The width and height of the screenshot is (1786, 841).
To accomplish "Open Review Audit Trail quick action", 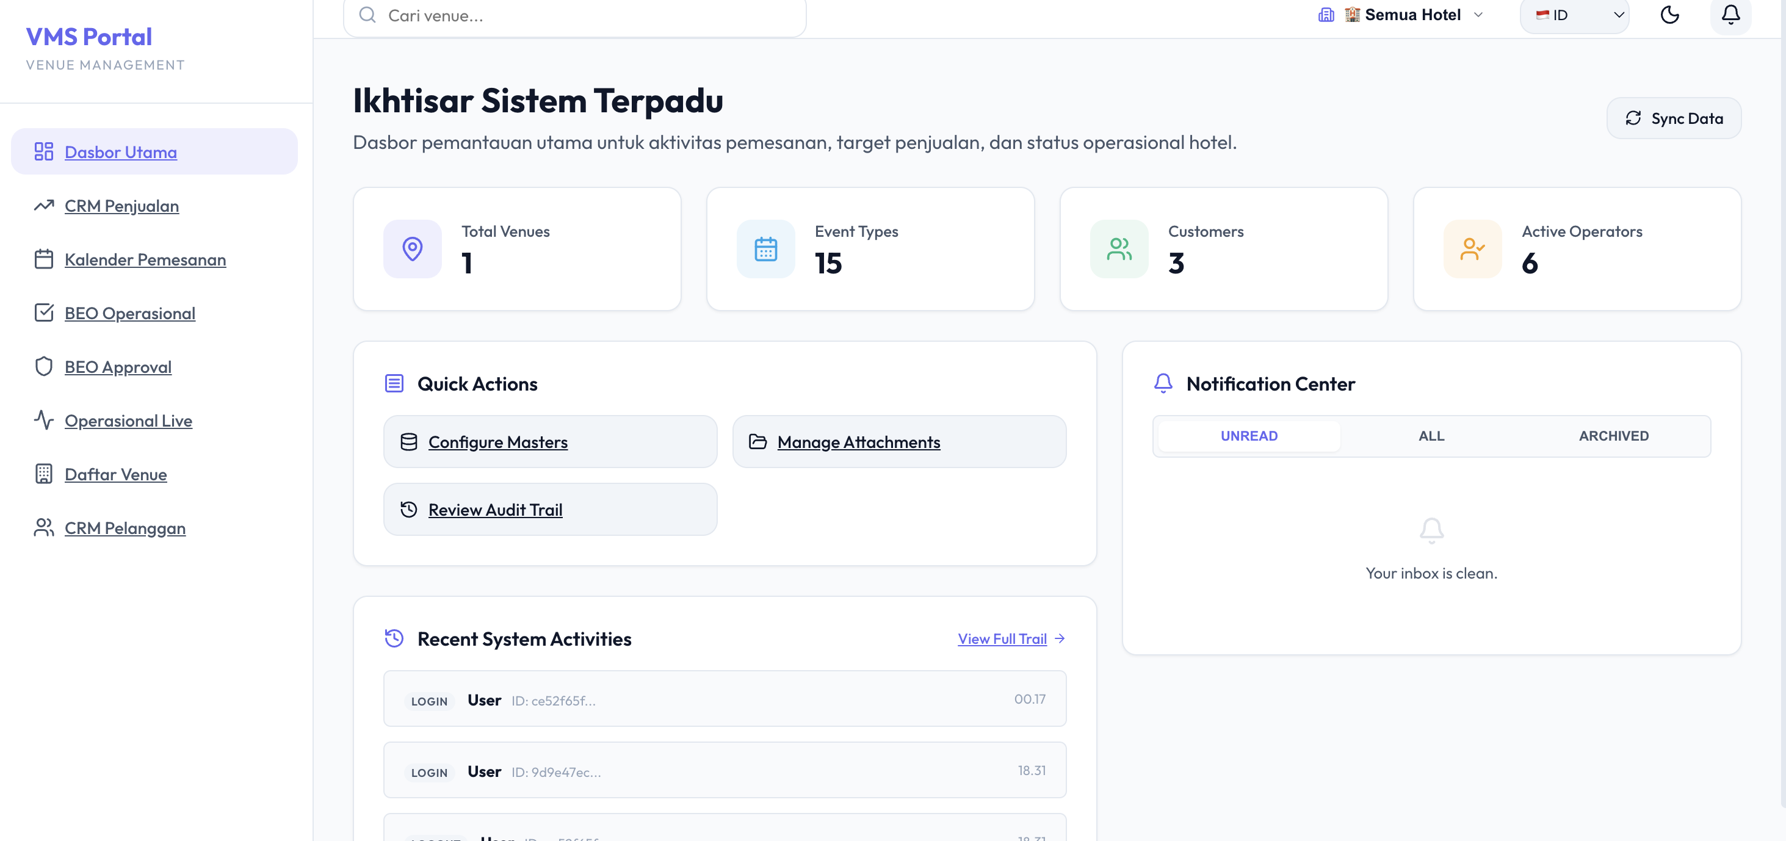I will click(x=551, y=509).
